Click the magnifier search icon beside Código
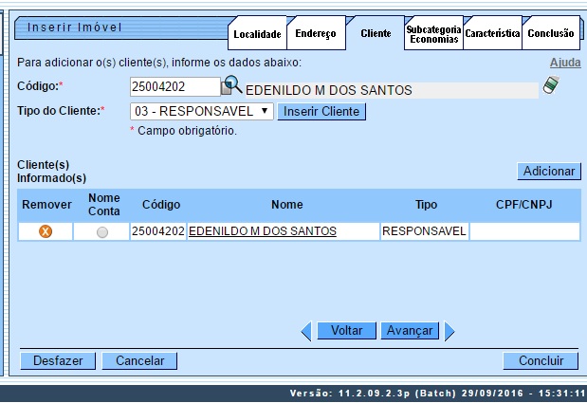The image size is (587, 403). pyautogui.click(x=231, y=85)
